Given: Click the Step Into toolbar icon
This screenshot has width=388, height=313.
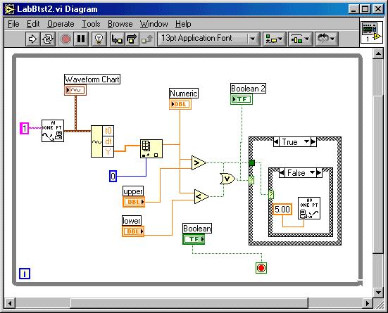Looking at the screenshot, I should click(x=117, y=39).
